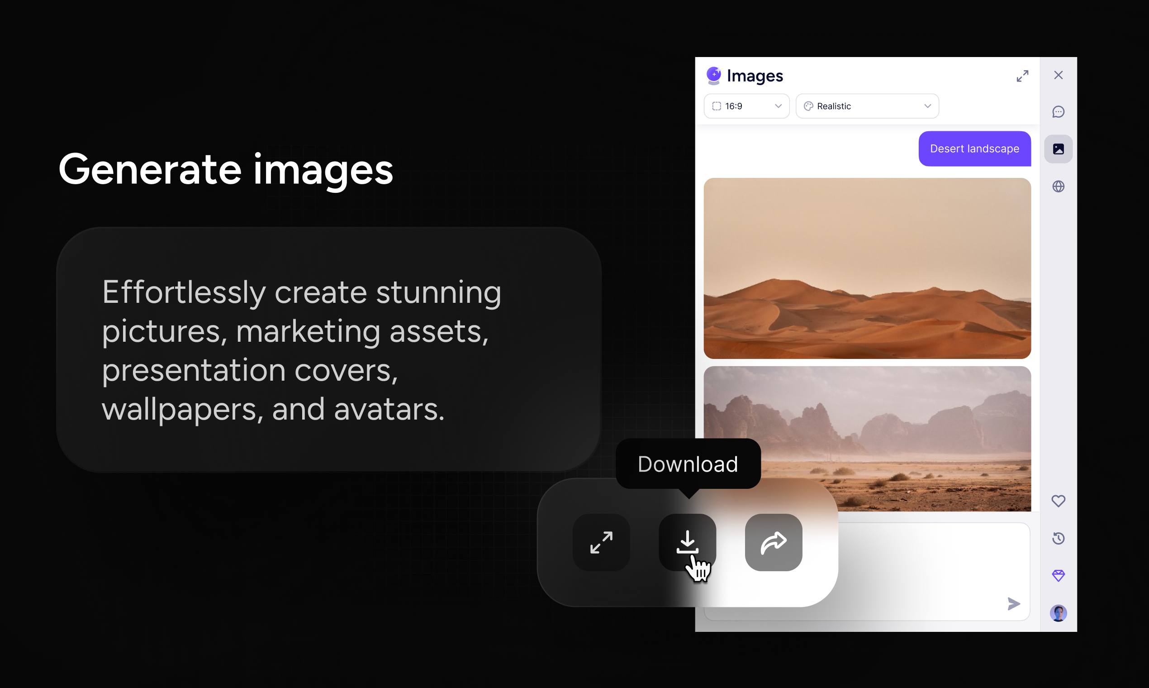Open the globe web sidebar icon
This screenshot has width=1149, height=688.
pos(1058,186)
